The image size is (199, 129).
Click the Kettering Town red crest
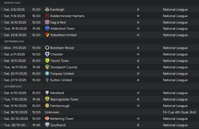point(47,118)
